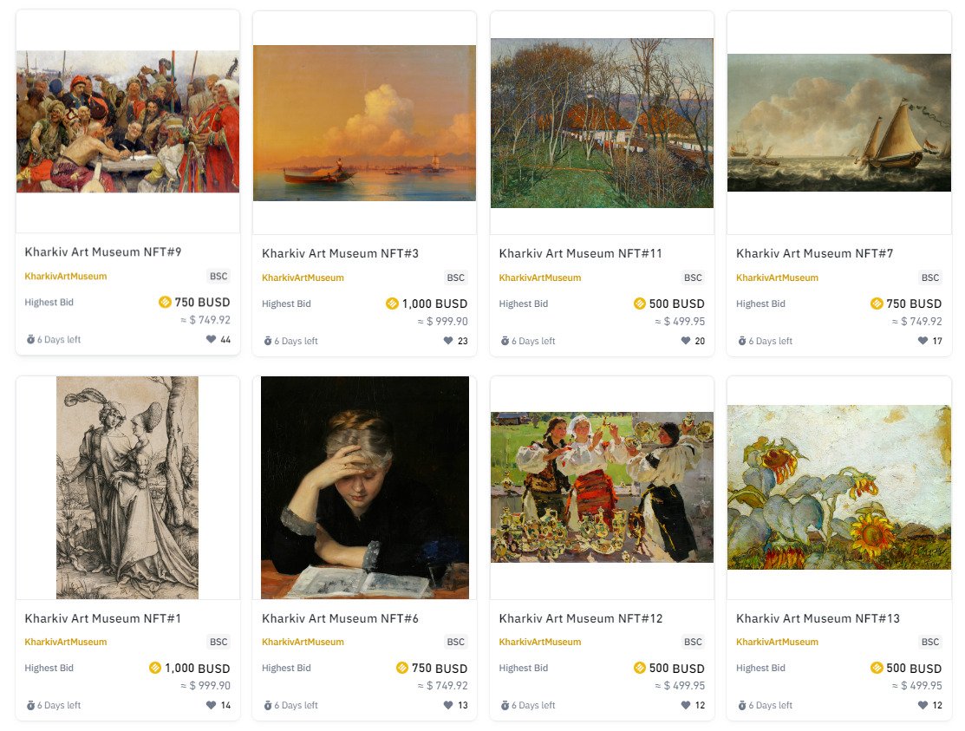Open sunset seascape thumbnail NFT#3
The image size is (965, 731).
(364, 123)
